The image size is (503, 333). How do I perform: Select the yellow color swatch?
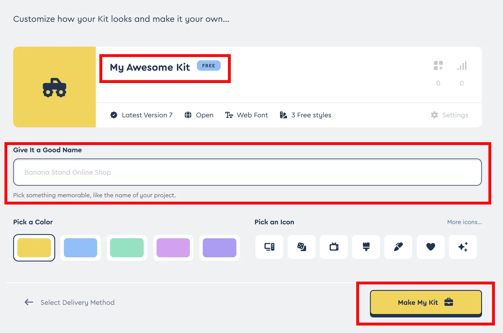click(34, 248)
